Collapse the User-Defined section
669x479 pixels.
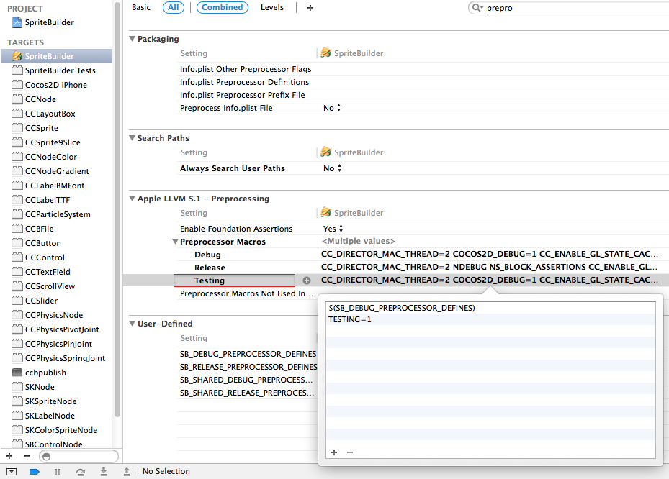tap(133, 324)
